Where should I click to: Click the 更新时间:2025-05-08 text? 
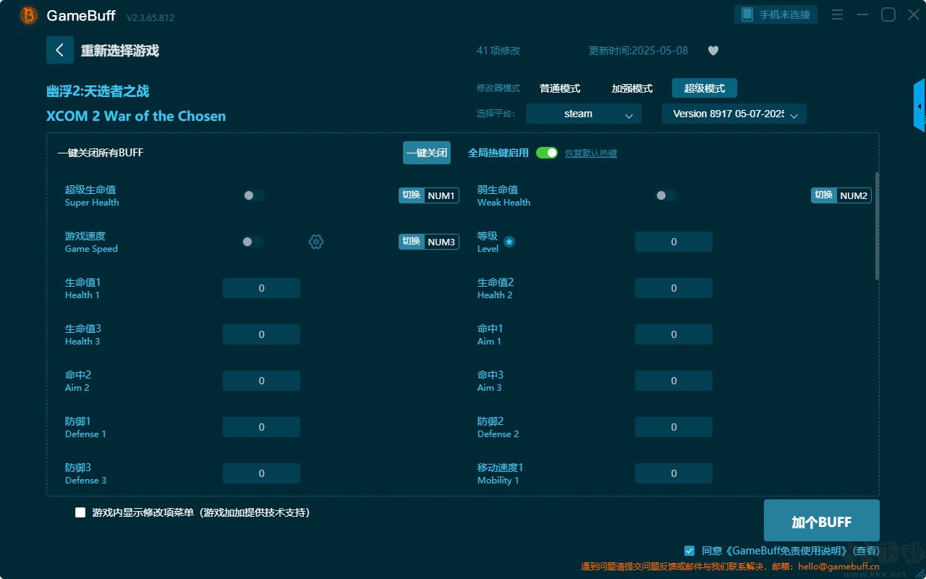639,51
